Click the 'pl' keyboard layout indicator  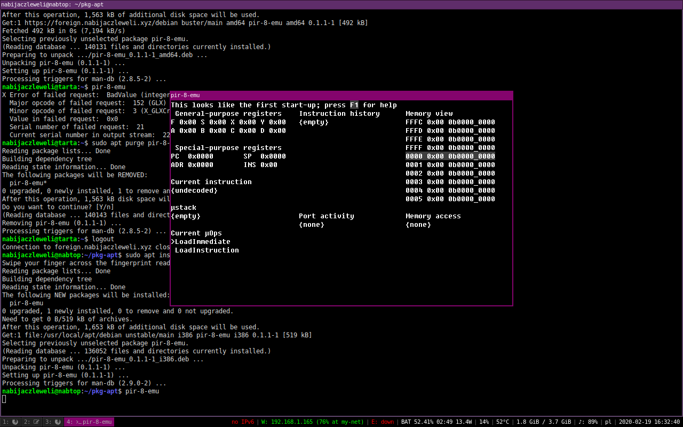tap(608, 422)
